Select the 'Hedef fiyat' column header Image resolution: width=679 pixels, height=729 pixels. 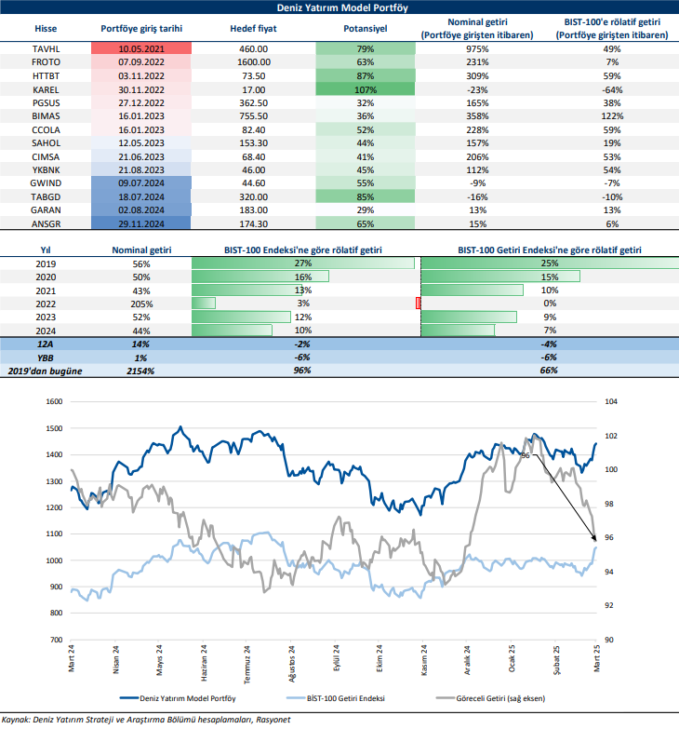tap(254, 29)
